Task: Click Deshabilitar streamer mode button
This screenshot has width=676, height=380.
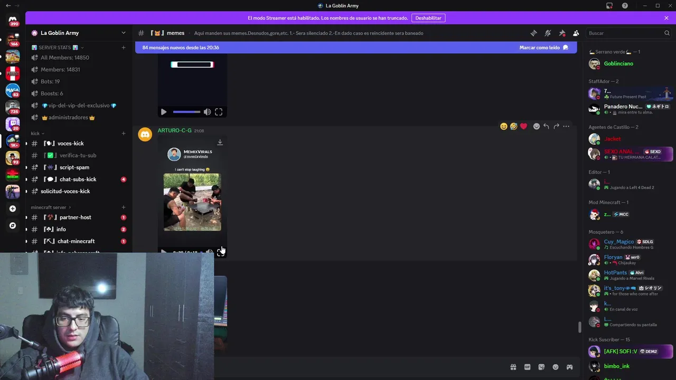Action: pos(428,18)
